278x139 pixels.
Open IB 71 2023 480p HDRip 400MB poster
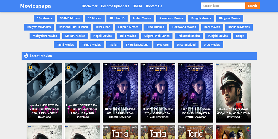click(x=234, y=93)
